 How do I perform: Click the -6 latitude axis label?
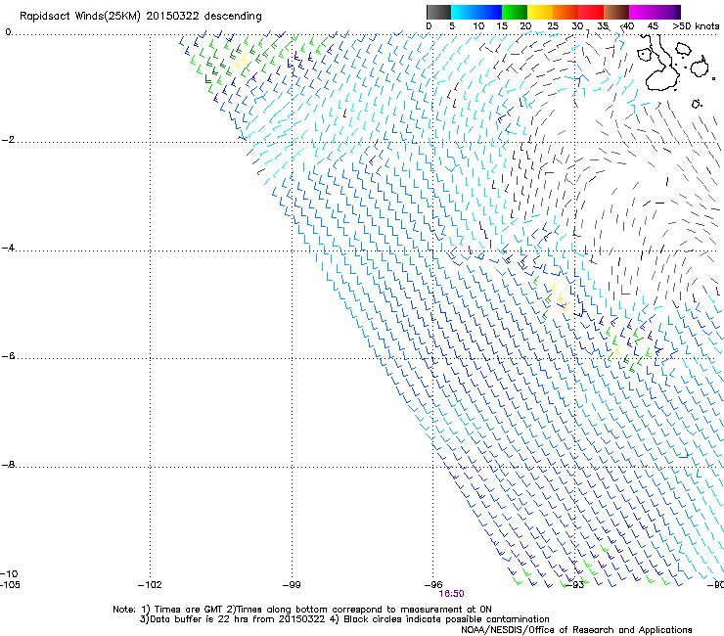pyautogui.click(x=8, y=356)
